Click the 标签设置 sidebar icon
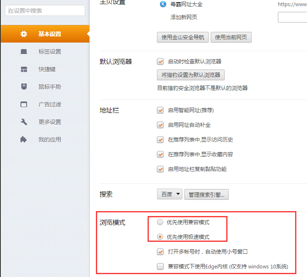307x277 pixels. [x=24, y=52]
